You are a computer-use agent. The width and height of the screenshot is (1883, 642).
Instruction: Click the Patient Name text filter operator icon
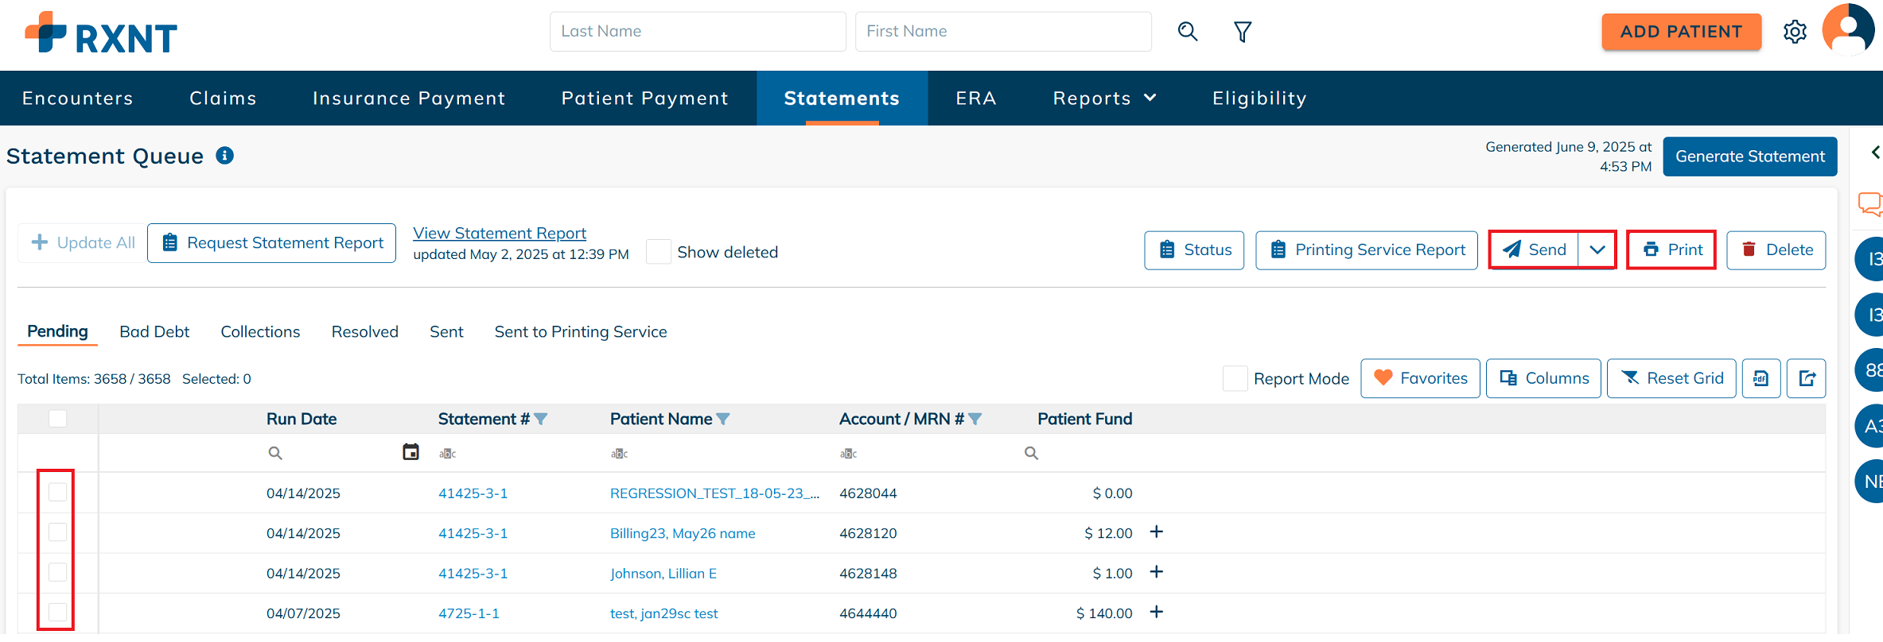tap(619, 453)
